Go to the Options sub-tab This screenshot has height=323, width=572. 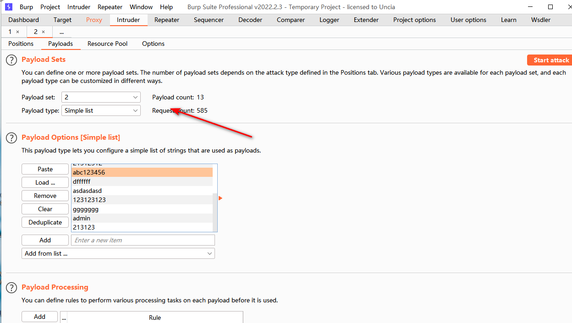153,44
